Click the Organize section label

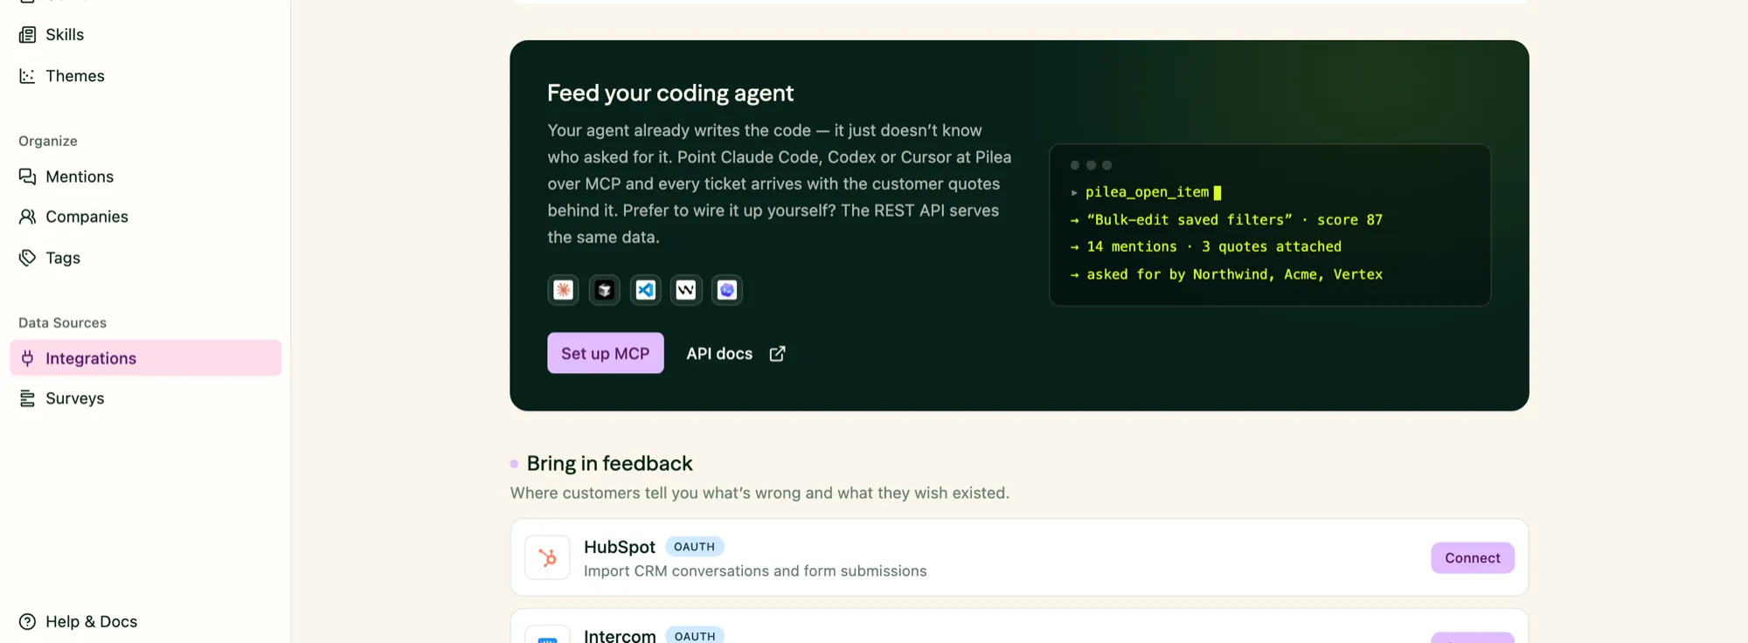click(x=48, y=141)
